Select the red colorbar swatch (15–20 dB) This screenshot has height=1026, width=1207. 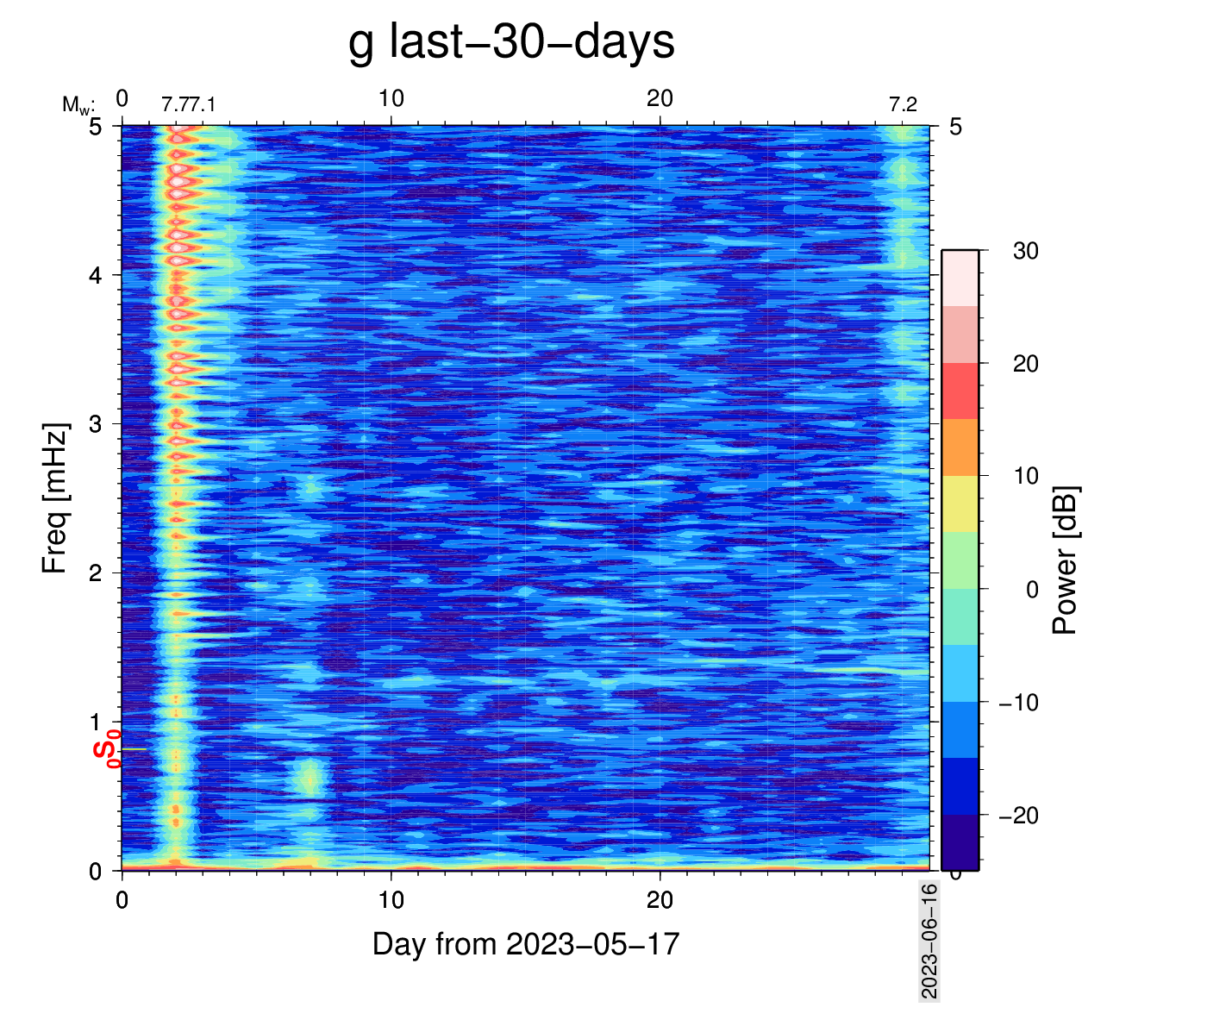pyautogui.click(x=960, y=391)
